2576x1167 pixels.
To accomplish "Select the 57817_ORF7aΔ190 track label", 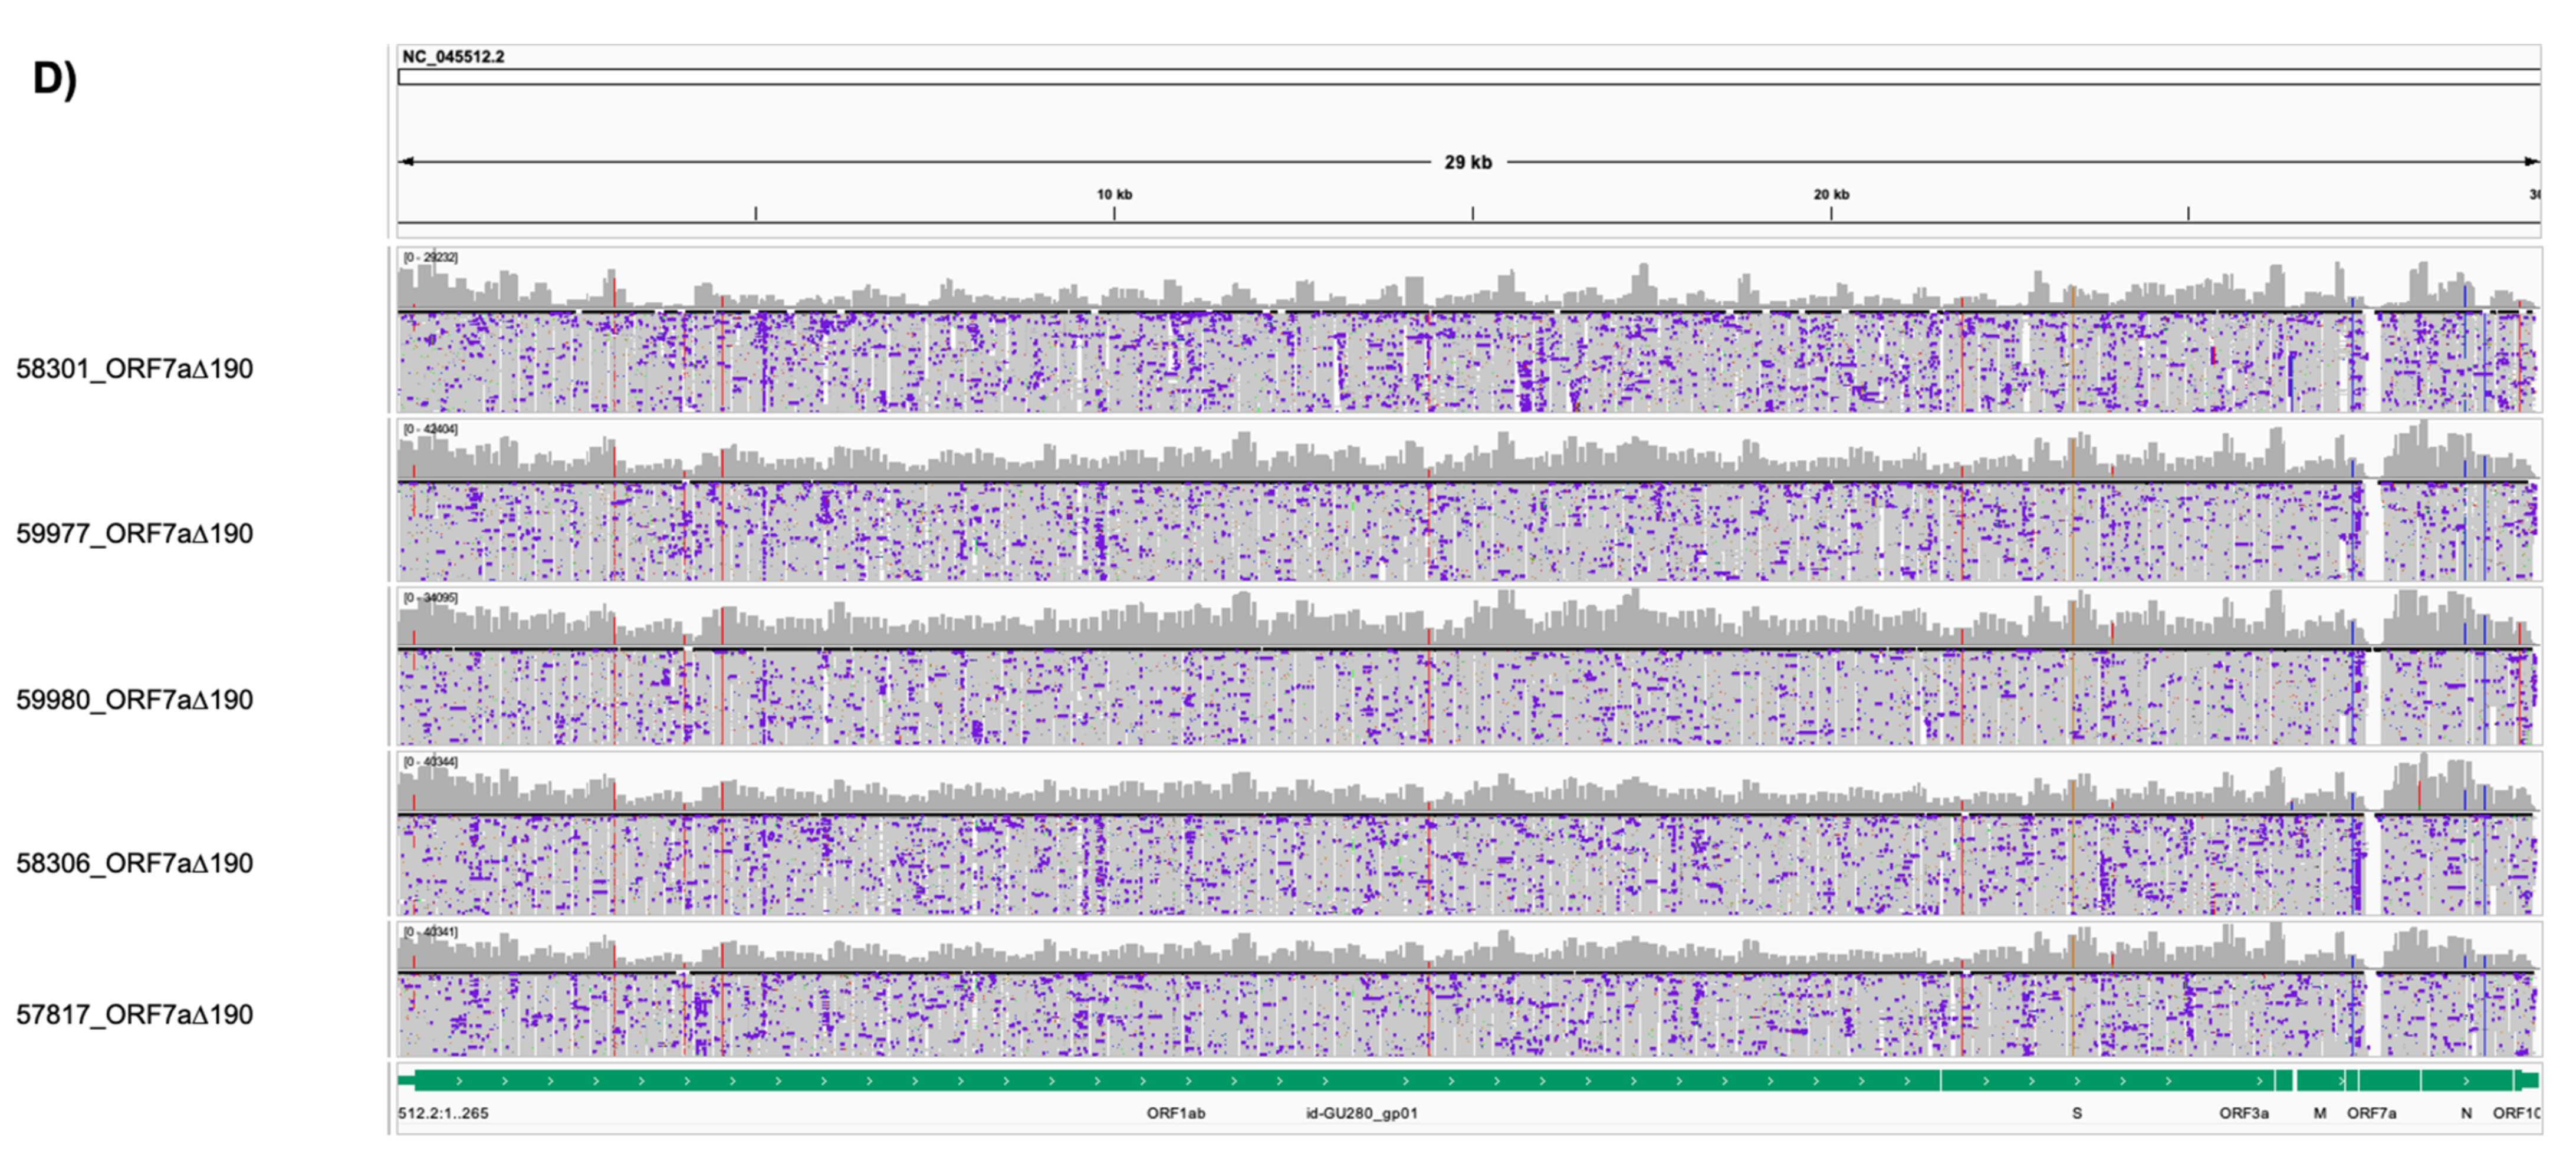I will tap(134, 1014).
